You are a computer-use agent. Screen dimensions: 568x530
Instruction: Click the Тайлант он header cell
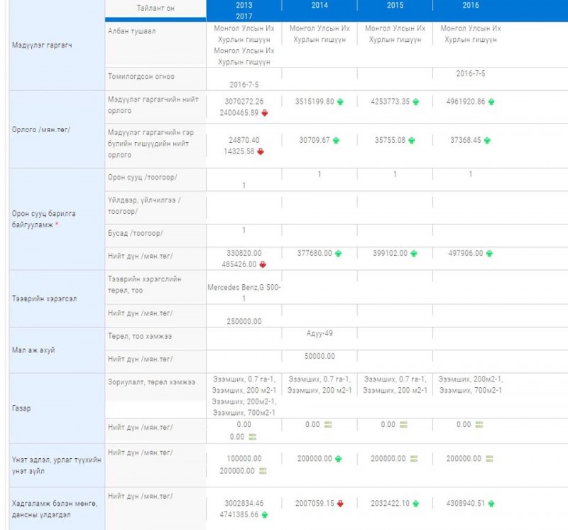tap(155, 9)
